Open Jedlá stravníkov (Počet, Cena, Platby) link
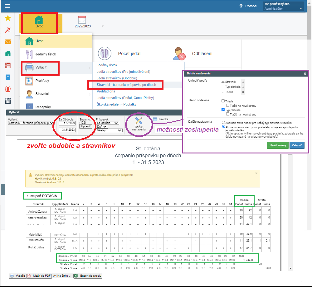Screen dimensions: 312x287 pos(125,98)
